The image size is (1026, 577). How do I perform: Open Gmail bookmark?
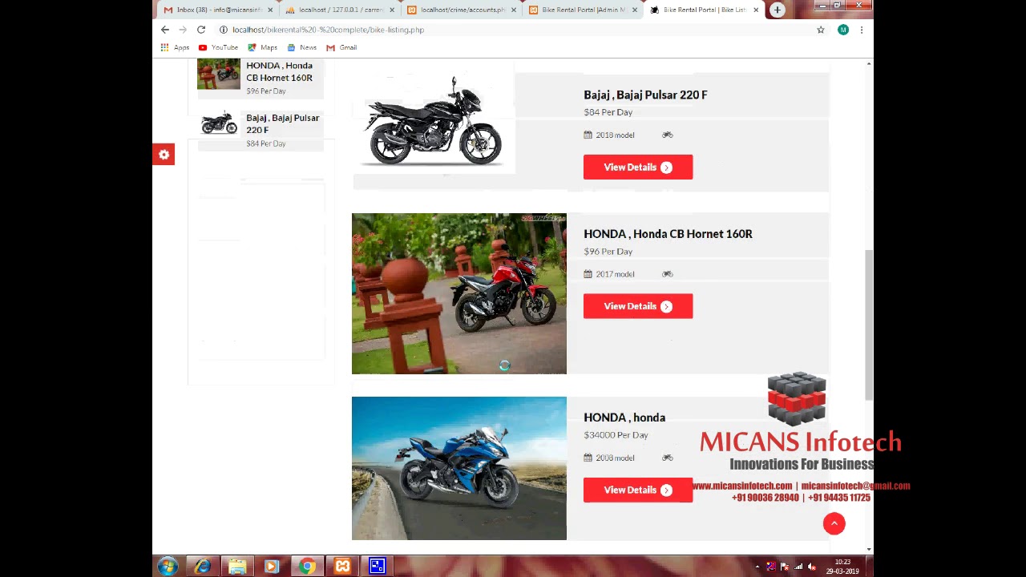pyautogui.click(x=341, y=47)
